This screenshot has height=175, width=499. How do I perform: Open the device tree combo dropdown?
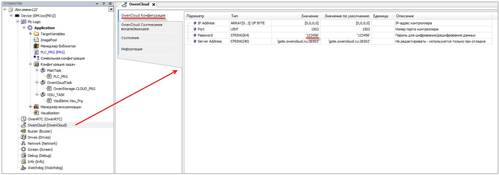[x=111, y=9]
